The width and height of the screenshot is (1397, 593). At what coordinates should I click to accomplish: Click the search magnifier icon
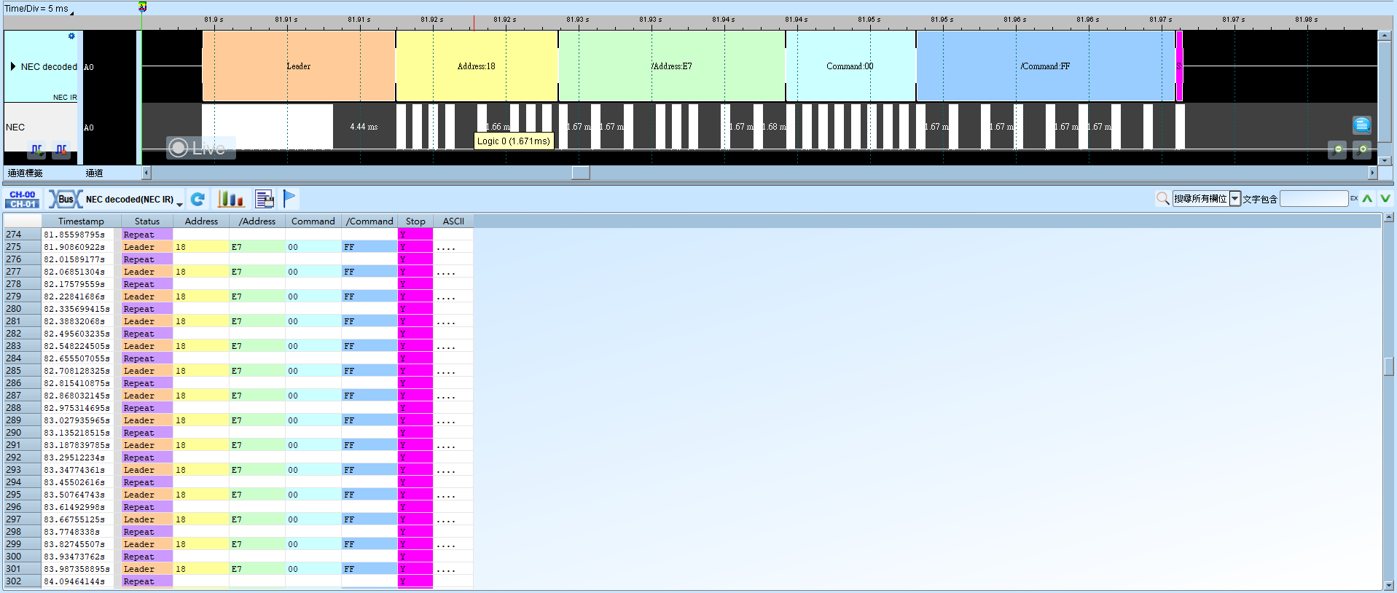pyautogui.click(x=1163, y=198)
